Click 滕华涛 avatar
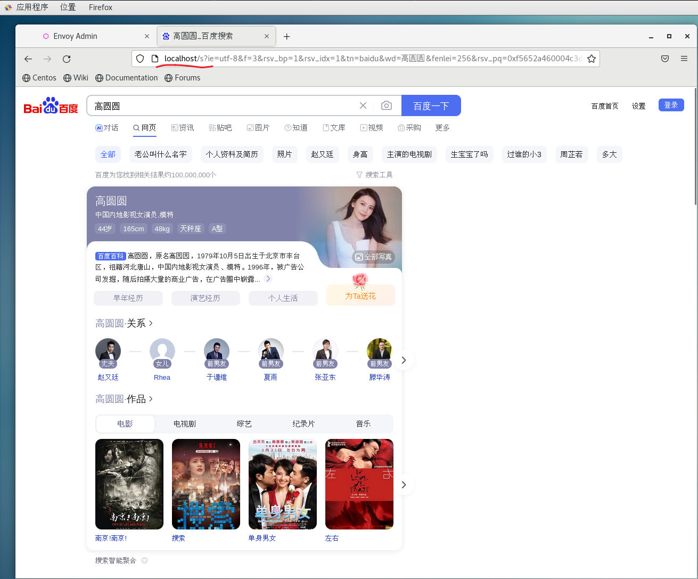The image size is (698, 579). click(380, 352)
